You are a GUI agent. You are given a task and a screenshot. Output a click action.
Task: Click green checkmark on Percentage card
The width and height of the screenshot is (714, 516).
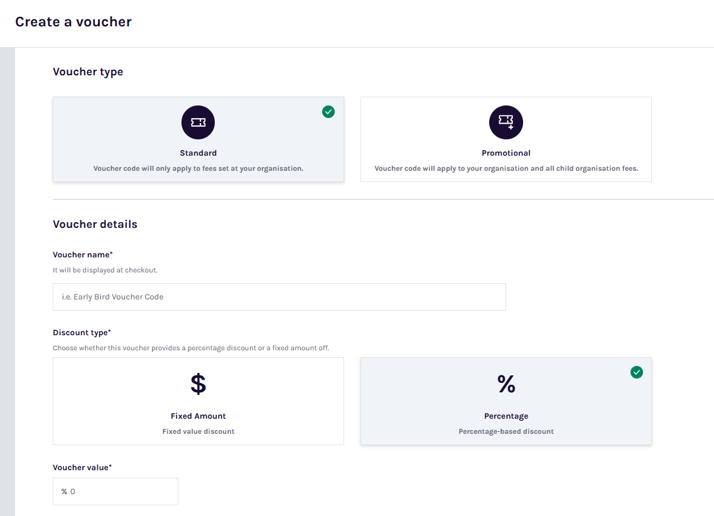click(x=637, y=372)
